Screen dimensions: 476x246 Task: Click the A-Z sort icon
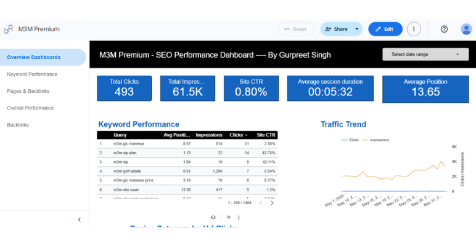coord(213,218)
